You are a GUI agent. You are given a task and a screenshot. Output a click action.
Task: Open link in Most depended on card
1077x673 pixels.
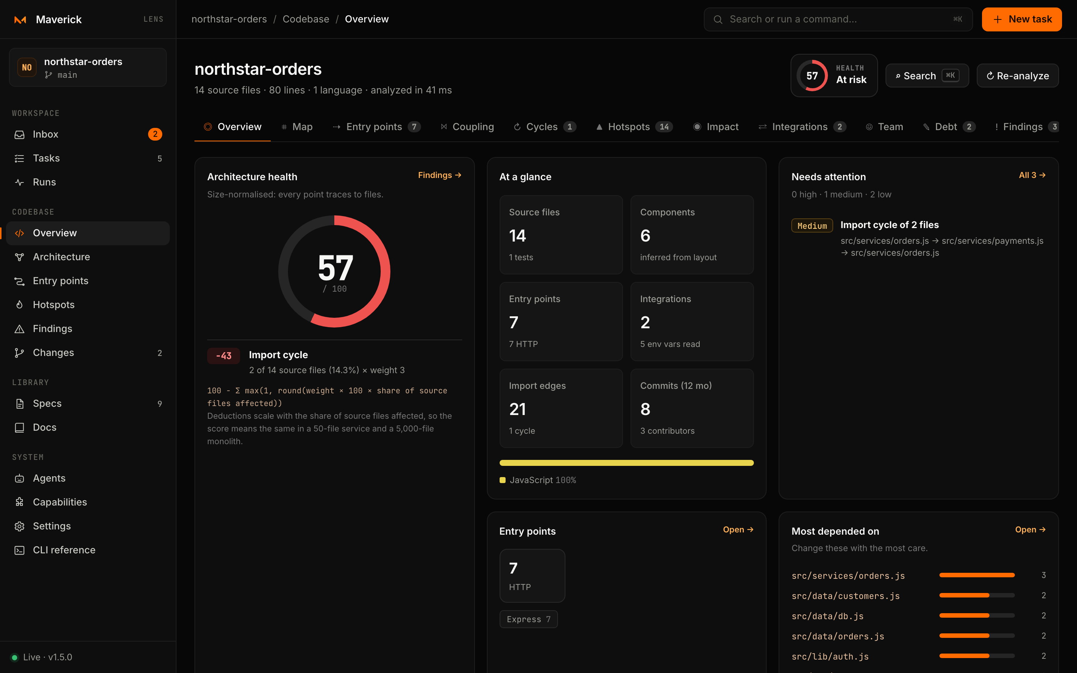1030,530
